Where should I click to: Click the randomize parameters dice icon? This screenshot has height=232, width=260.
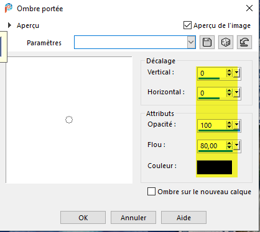point(226,42)
